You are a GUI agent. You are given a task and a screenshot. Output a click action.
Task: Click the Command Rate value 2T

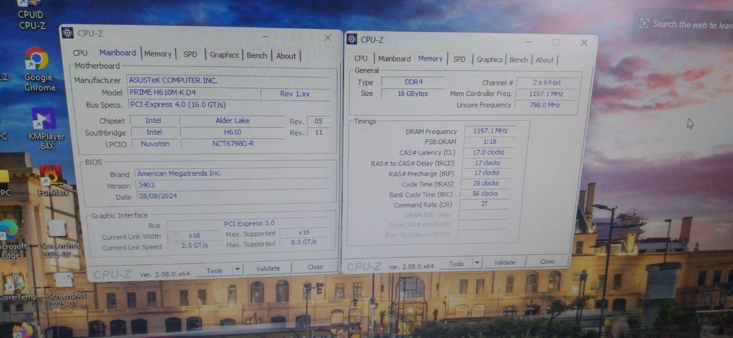point(484,204)
